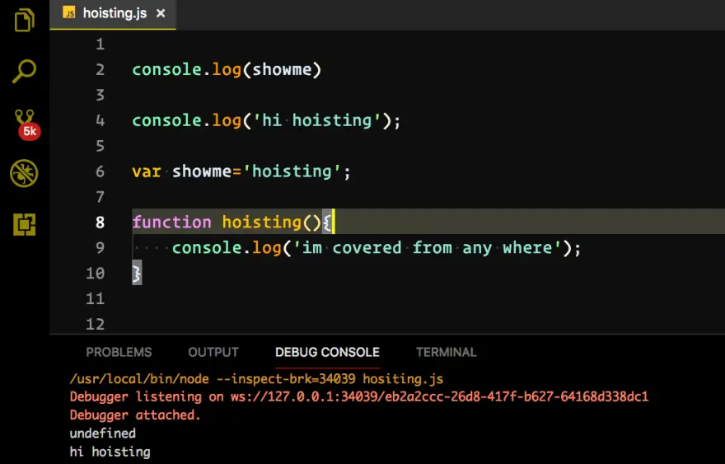Select the DEBUG CONSOLE tab
The image size is (725, 464).
pos(327,352)
